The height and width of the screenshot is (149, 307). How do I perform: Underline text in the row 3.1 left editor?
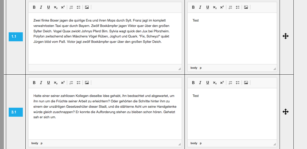[48, 83]
